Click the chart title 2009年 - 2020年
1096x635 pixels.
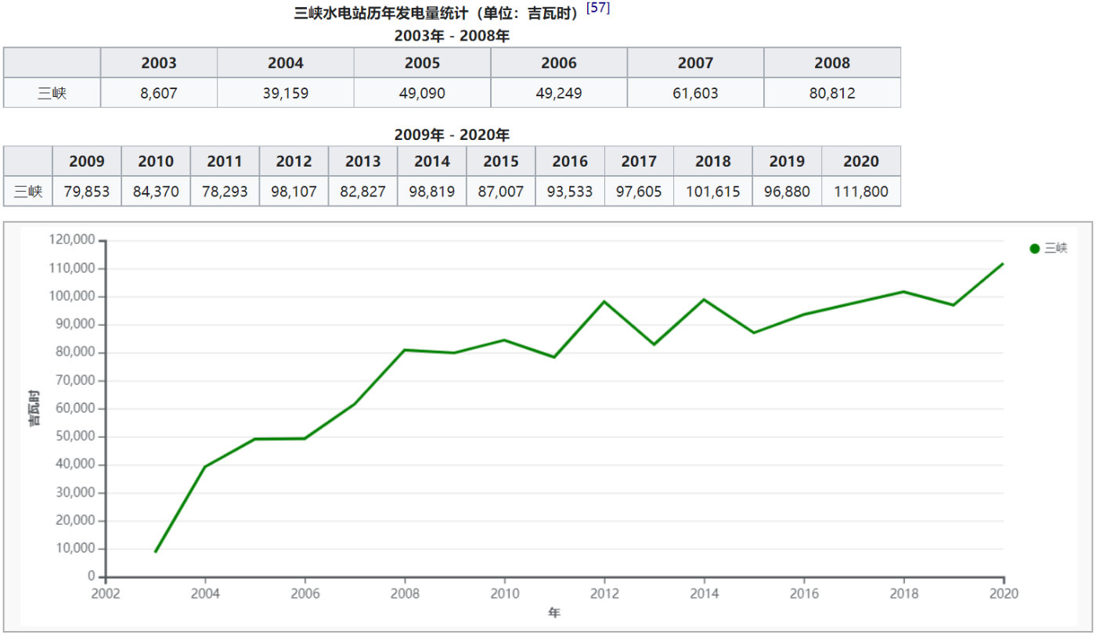[452, 134]
